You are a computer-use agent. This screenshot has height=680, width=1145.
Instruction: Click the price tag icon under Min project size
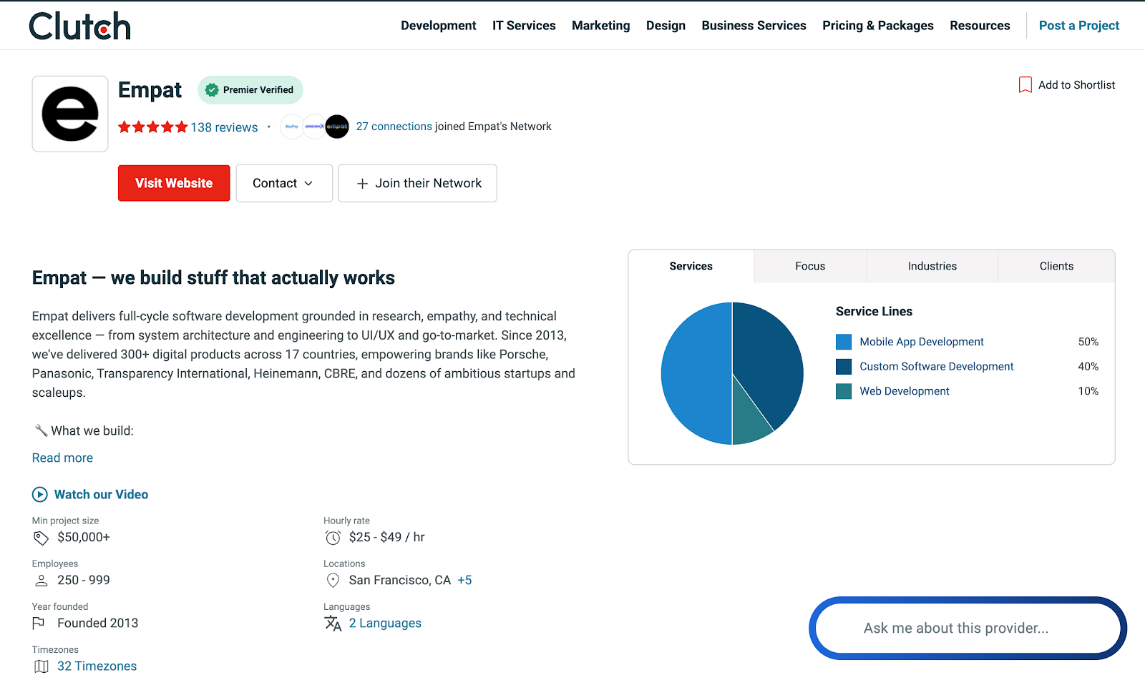point(41,537)
